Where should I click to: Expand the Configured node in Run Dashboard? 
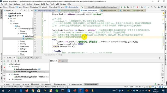[10, 79]
